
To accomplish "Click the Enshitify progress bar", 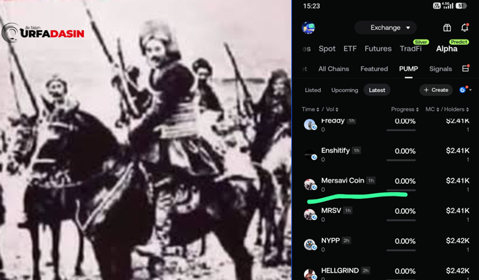I will tap(401, 160).
